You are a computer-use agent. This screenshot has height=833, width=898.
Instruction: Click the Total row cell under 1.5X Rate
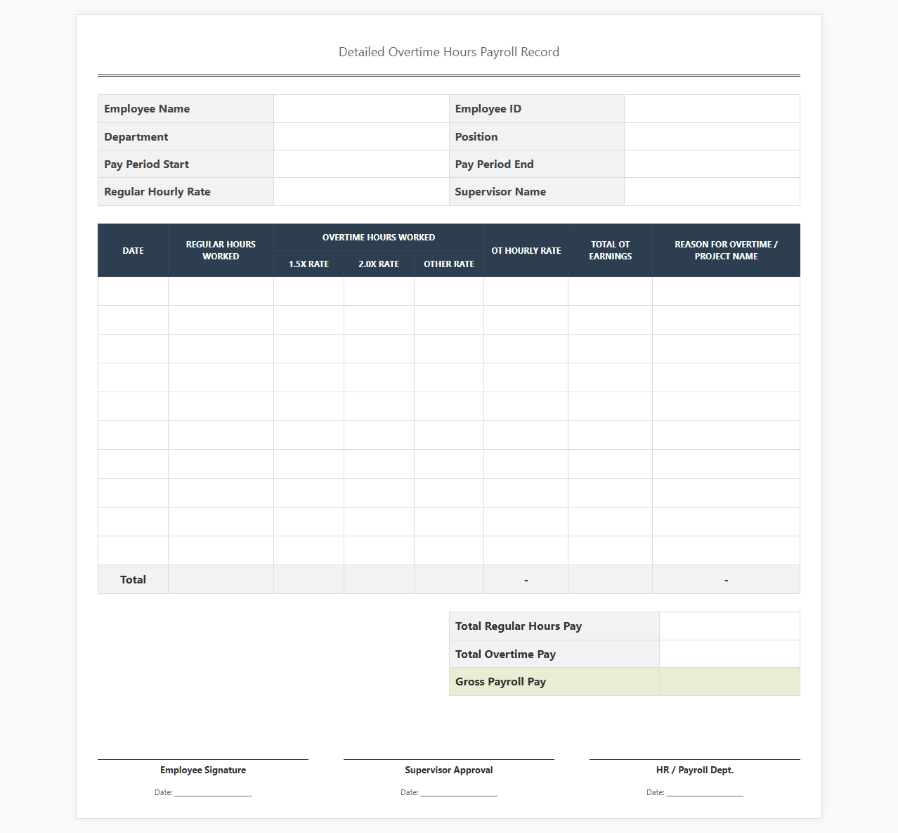point(308,579)
